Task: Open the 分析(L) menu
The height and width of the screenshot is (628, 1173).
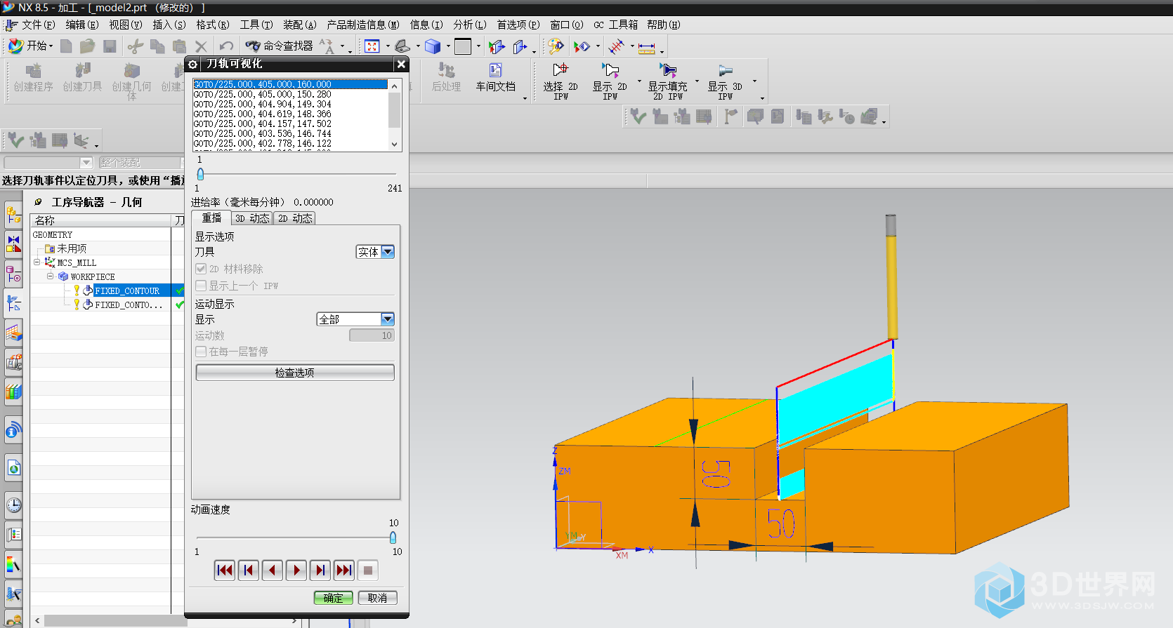Action: pos(469,25)
